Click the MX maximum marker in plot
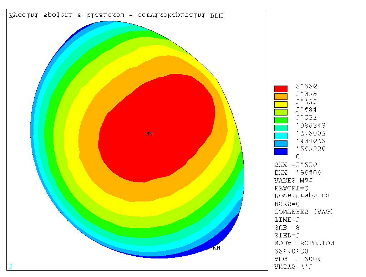Screen dimensions: 366x277 pos(149,134)
